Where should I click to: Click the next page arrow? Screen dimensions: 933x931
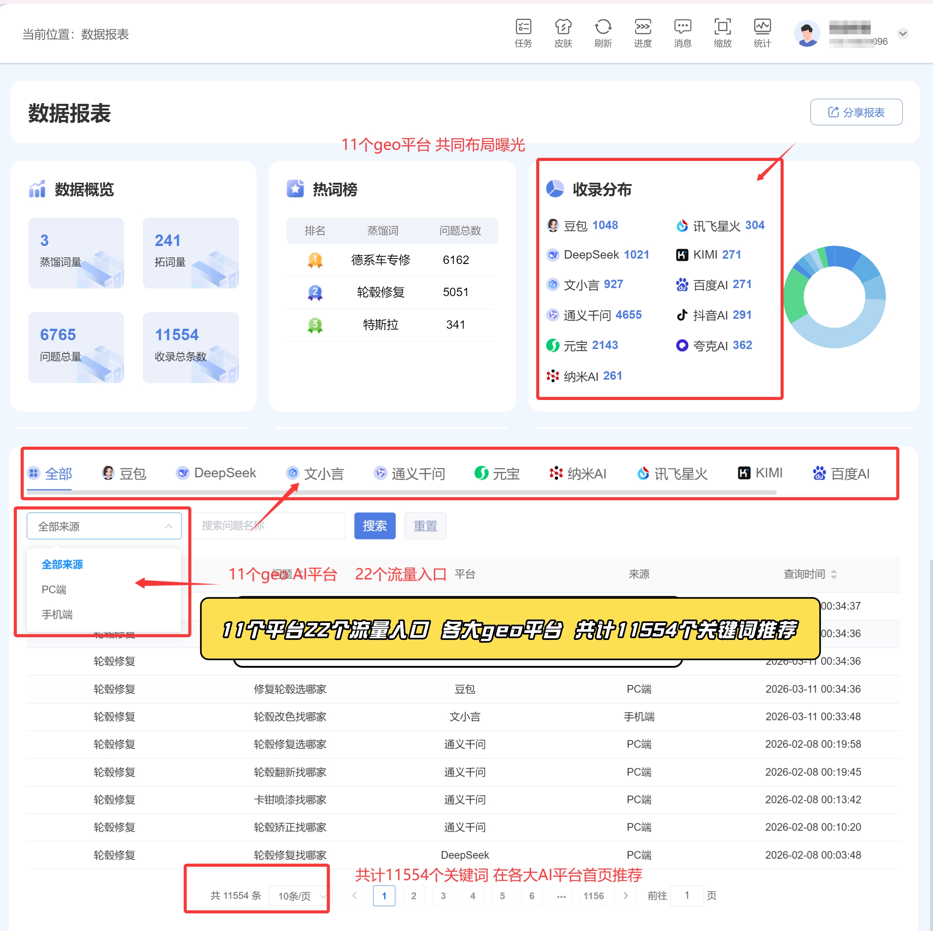click(x=626, y=896)
